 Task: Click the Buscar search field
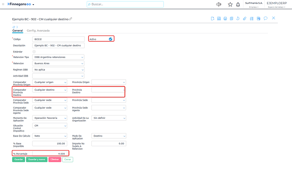coord(125,4)
